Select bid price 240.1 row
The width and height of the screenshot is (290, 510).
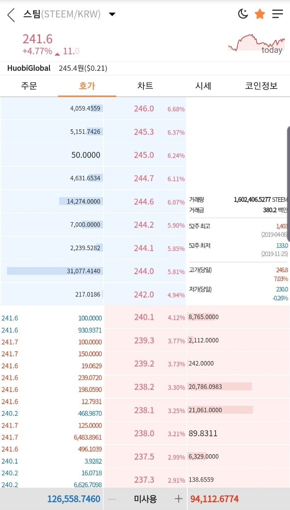(144, 317)
